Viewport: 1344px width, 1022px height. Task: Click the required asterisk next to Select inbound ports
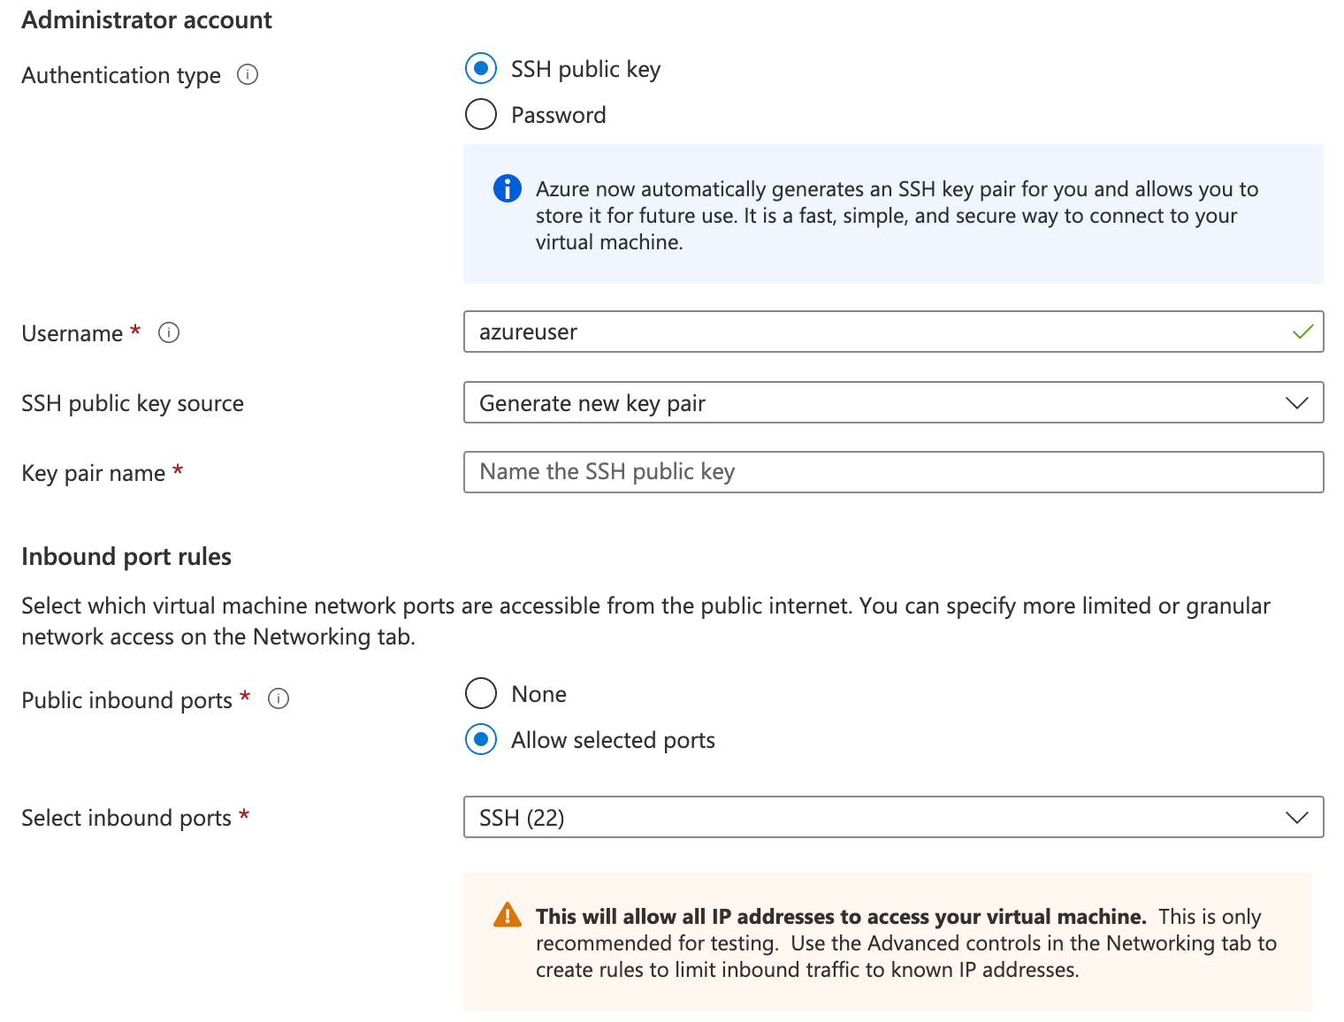244,816
